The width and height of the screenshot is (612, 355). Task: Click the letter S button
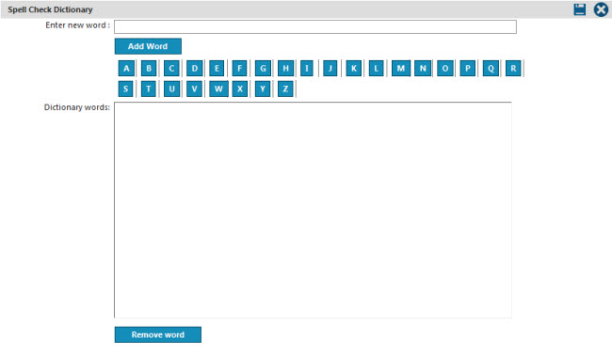click(125, 89)
